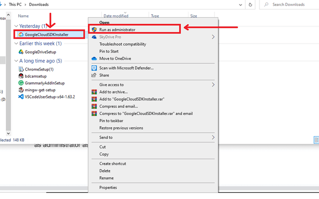The width and height of the screenshot is (319, 199).
Task: Click the GoogleDriveSetup file icon
Action: tap(20, 52)
